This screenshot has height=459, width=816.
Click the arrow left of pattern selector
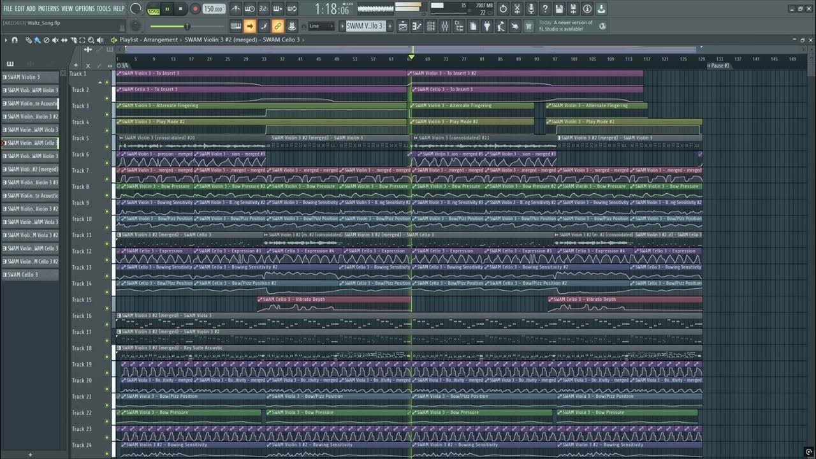342,26
